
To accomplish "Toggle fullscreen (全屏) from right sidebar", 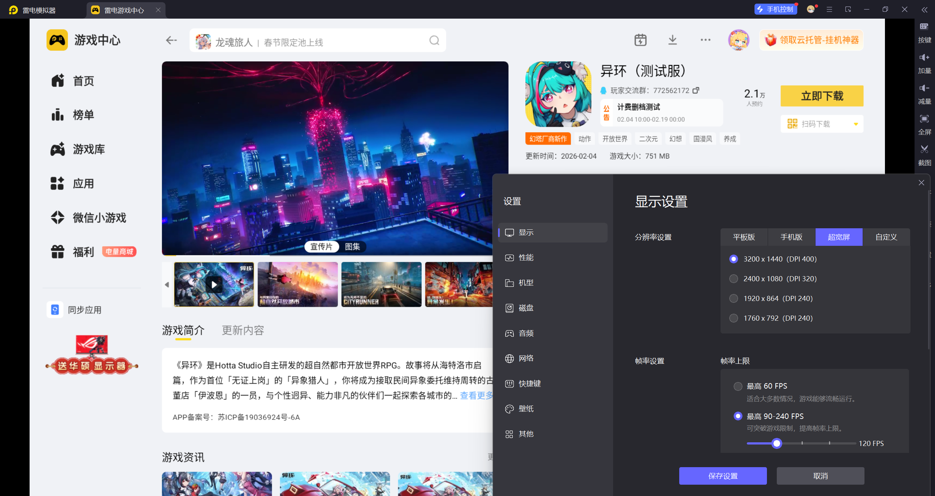I will 924,119.
